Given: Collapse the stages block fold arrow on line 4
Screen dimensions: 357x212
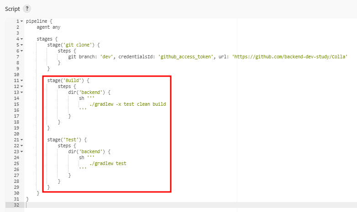Looking at the screenshot, I should 21,39.
